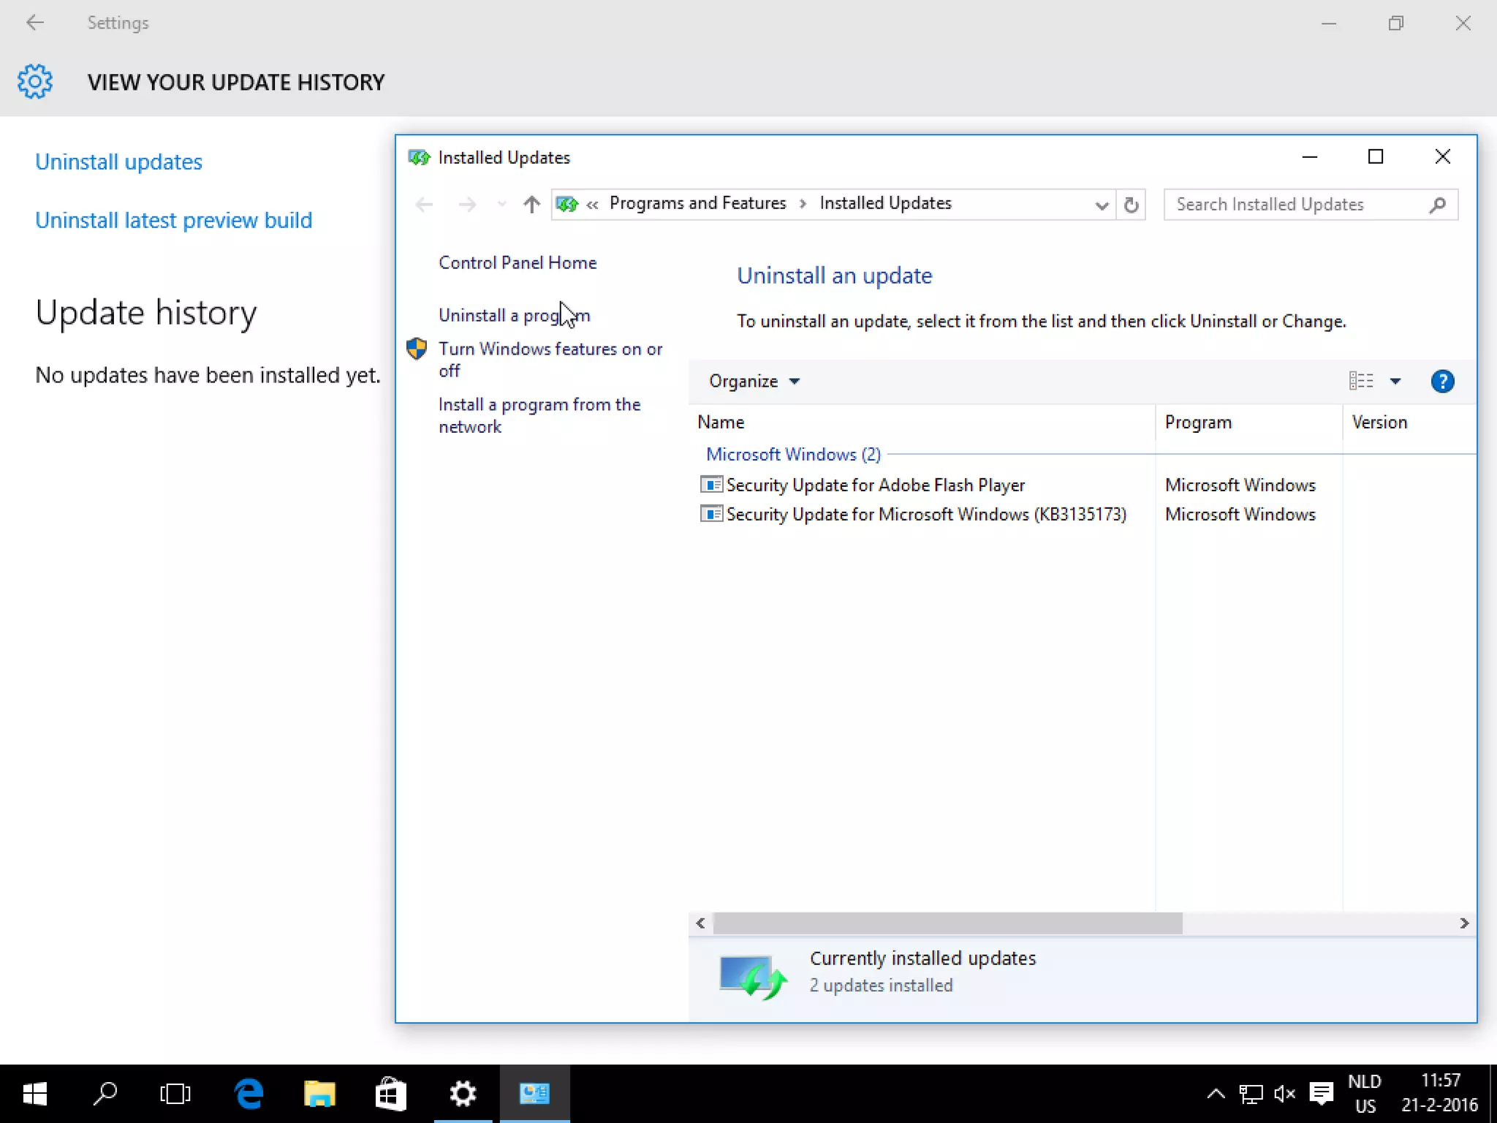Open Turn Windows features on or off

(x=550, y=360)
